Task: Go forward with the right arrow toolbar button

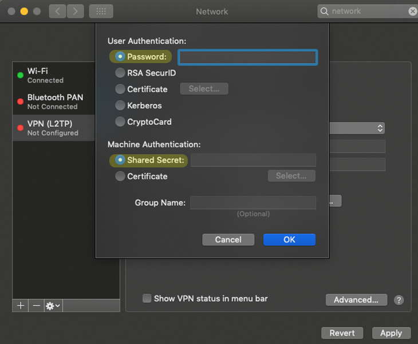Action: pos(76,11)
